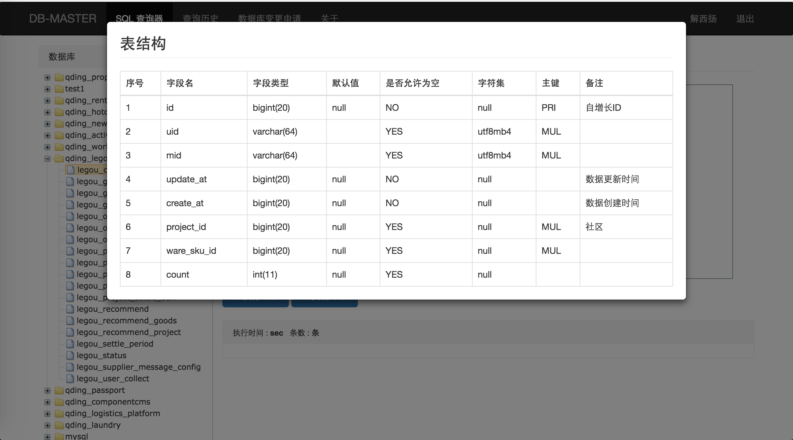Click file icon beside legou_settle_period table
The width and height of the screenshot is (793, 440).
[x=70, y=344]
